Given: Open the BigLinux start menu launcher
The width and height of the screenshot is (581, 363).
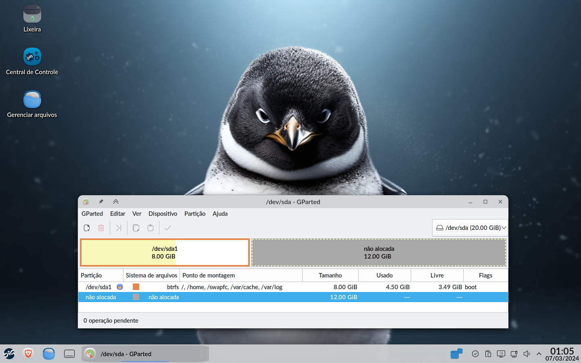Looking at the screenshot, I should [x=9, y=354].
